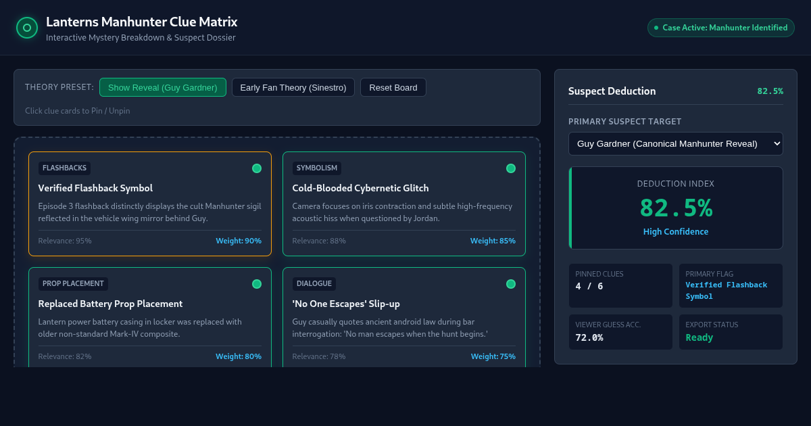Click the High Confidence label
The height and width of the screenshot is (426, 811).
click(x=676, y=232)
